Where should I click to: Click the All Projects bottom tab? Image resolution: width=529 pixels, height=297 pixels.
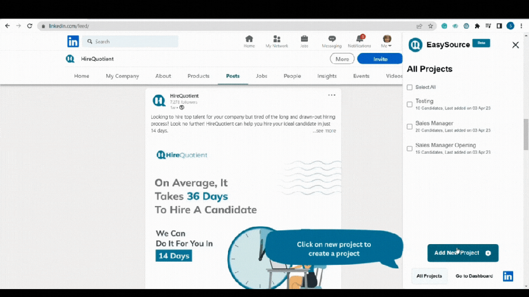429,276
